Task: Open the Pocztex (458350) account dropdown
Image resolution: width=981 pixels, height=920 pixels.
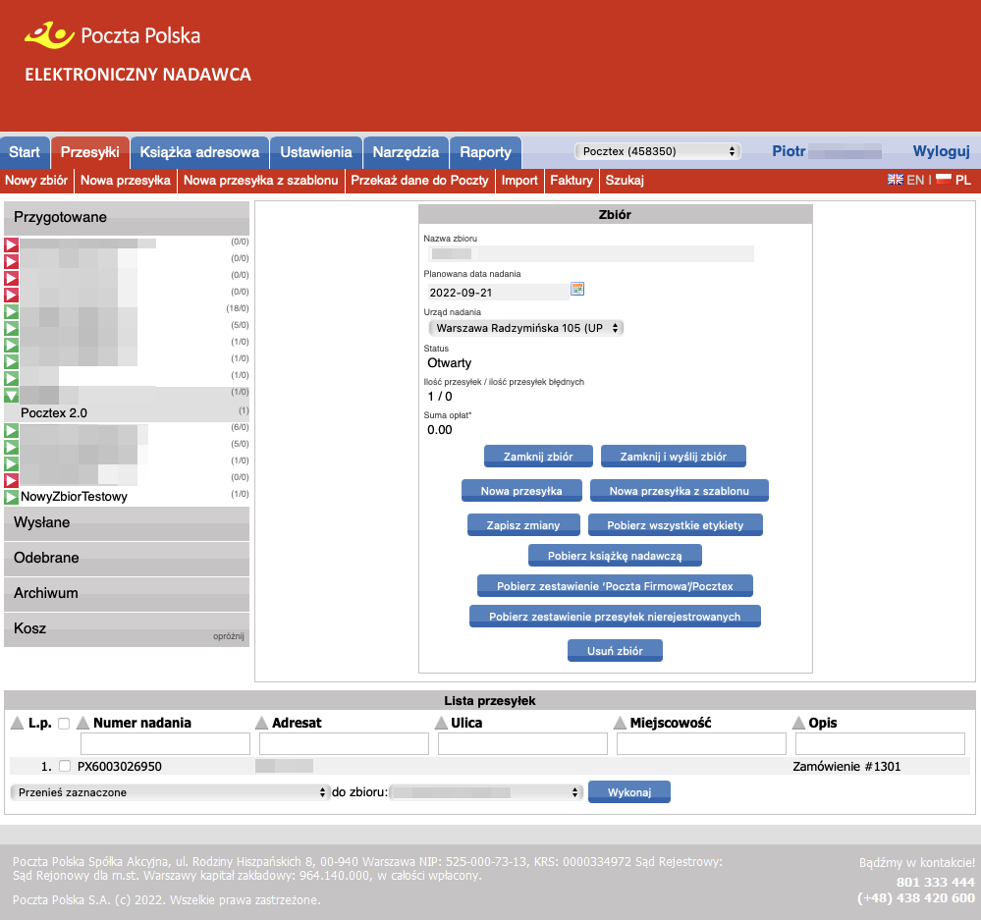Action: click(658, 151)
